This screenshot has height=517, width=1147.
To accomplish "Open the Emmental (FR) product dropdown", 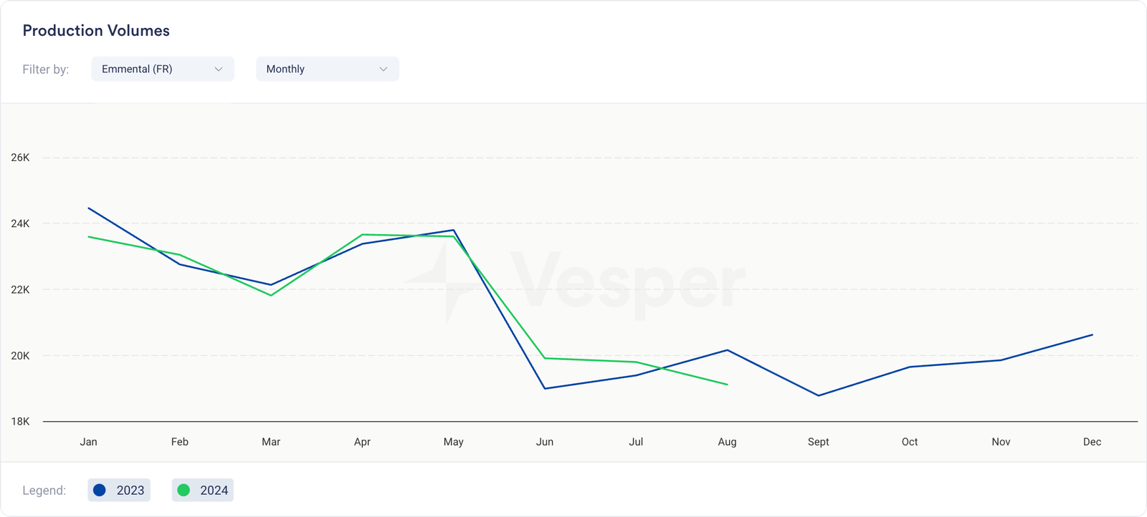I will [162, 69].
